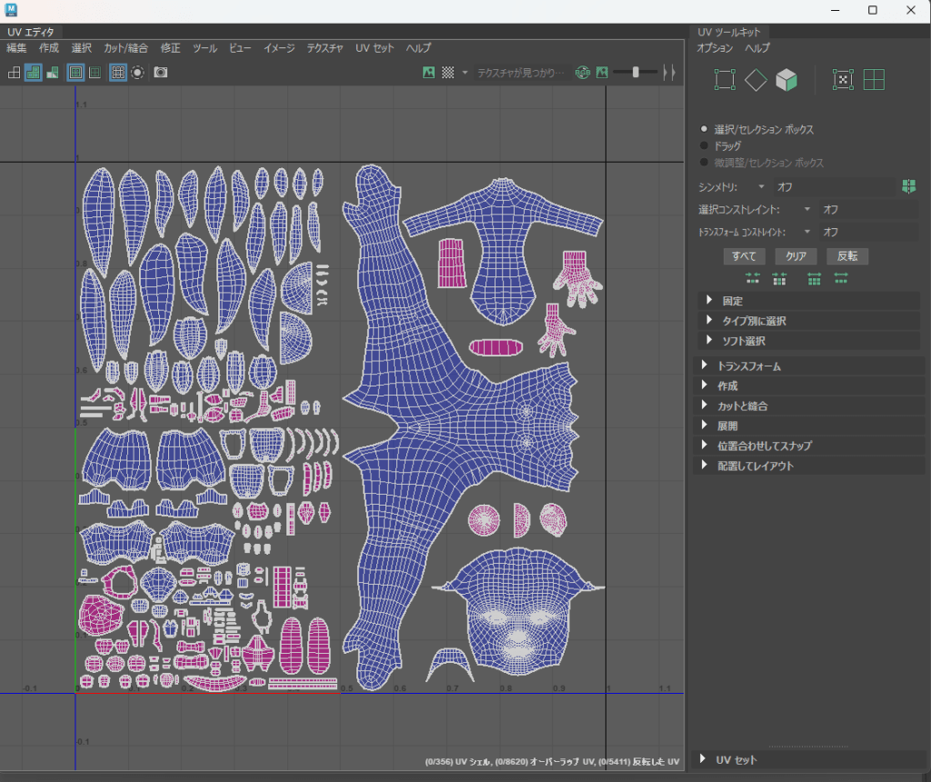Viewport: 931px width, 782px height.
Task: Select the UV shell cube icon
Action: (x=786, y=81)
